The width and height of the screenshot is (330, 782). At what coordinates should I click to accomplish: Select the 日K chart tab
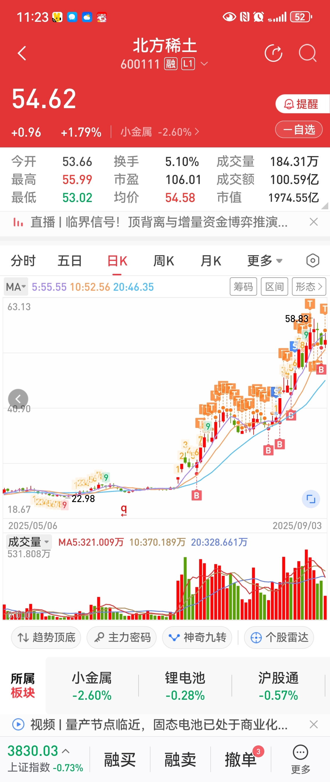pos(117,261)
